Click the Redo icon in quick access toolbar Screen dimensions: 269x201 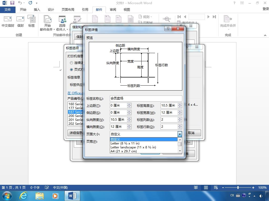pos(30,3)
